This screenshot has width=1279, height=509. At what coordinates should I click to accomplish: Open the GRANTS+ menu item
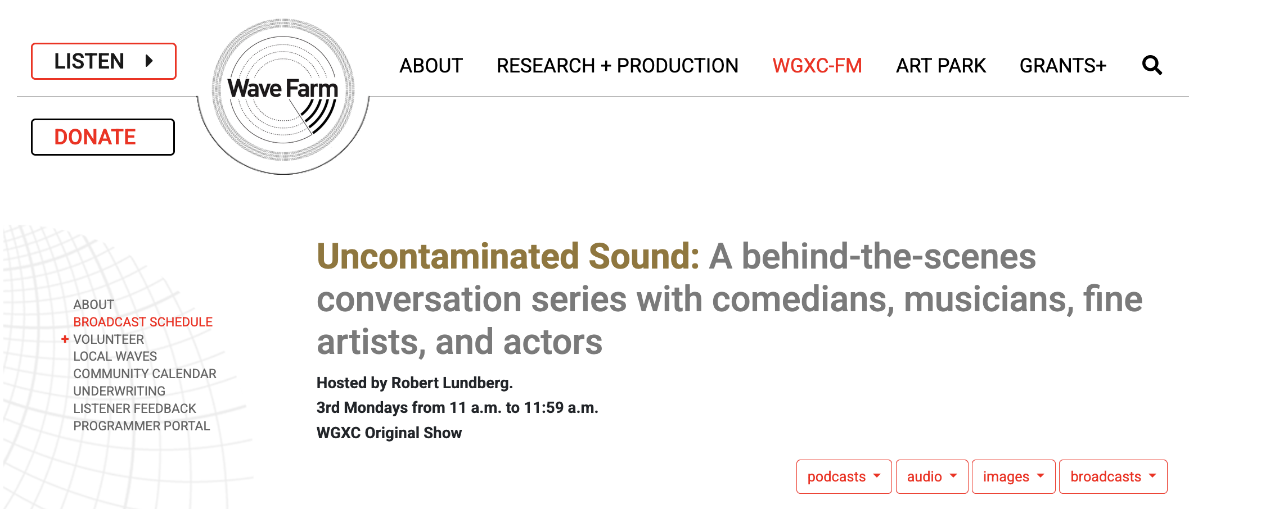[x=1063, y=66]
